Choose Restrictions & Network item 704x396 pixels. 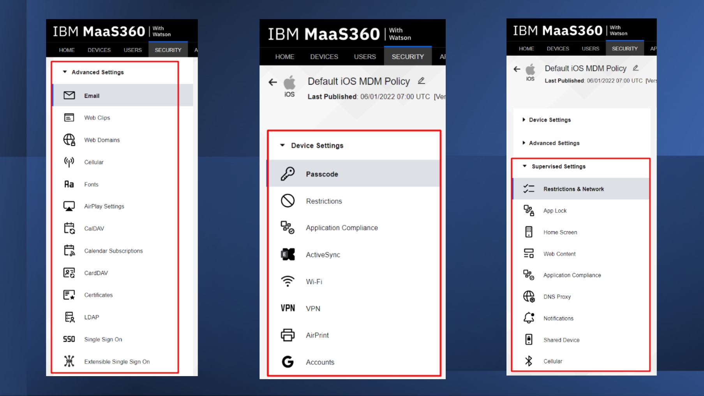(580, 189)
